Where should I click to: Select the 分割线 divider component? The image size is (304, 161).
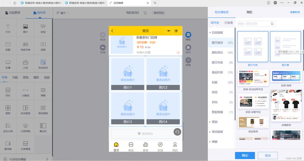click(26, 92)
